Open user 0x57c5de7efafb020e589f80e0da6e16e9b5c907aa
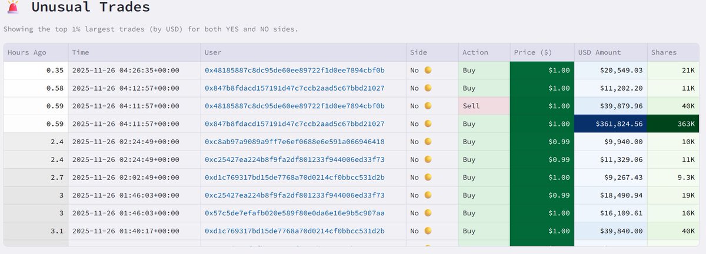Image resolution: width=706 pixels, height=254 pixels. (x=295, y=213)
